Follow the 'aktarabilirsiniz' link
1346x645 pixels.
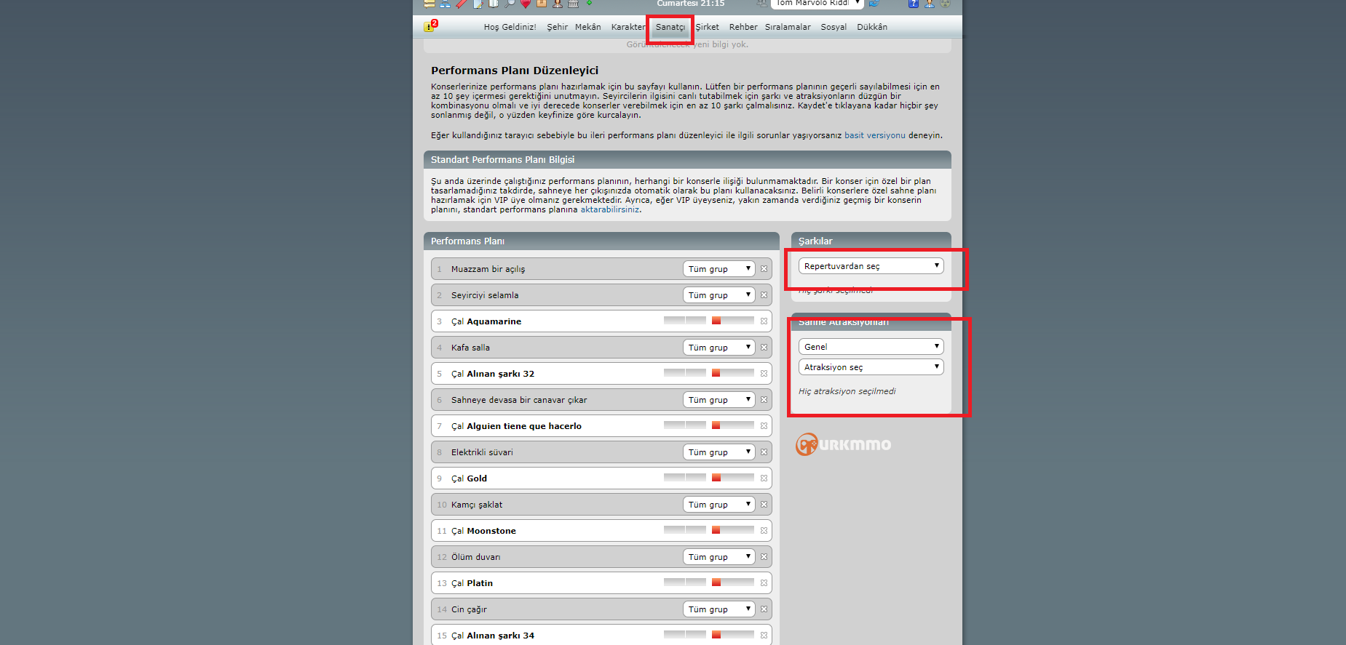(609, 209)
